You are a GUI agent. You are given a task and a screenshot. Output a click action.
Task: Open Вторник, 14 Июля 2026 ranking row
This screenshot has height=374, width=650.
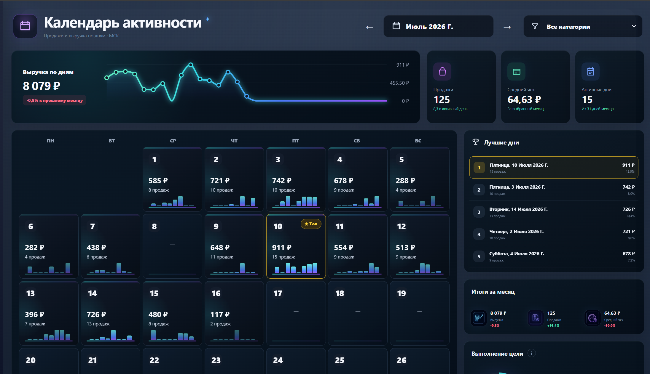coord(554,212)
